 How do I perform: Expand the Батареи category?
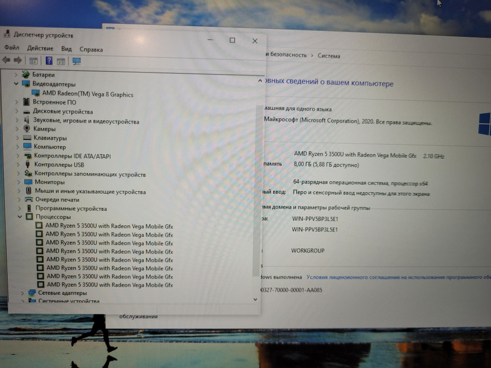[16, 75]
